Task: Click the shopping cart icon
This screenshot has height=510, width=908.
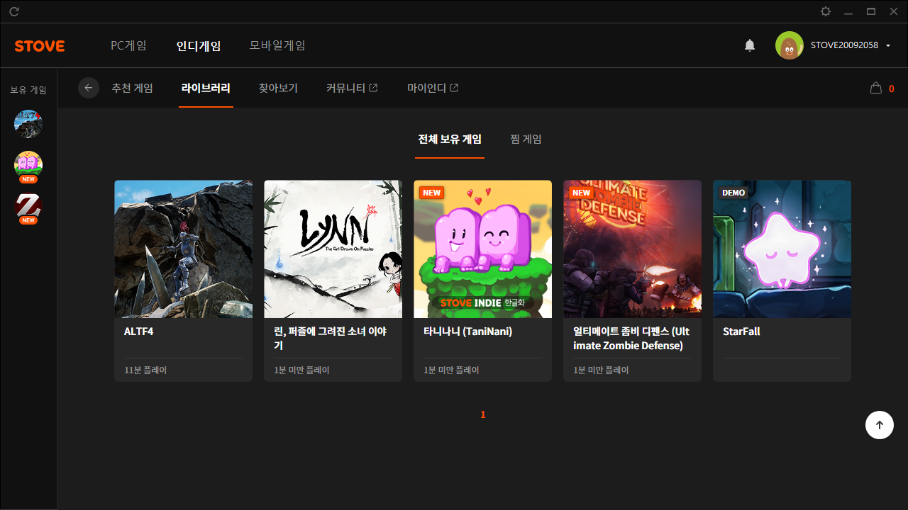Action: pyautogui.click(x=876, y=89)
